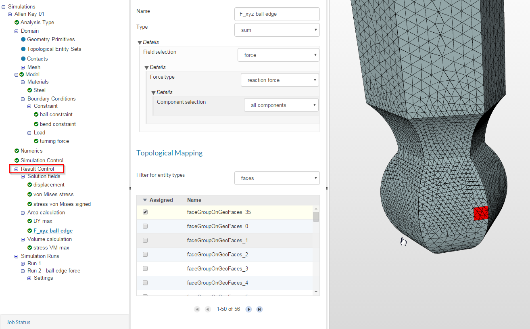
Task: Open the Job Status panel
Action: pos(18,322)
